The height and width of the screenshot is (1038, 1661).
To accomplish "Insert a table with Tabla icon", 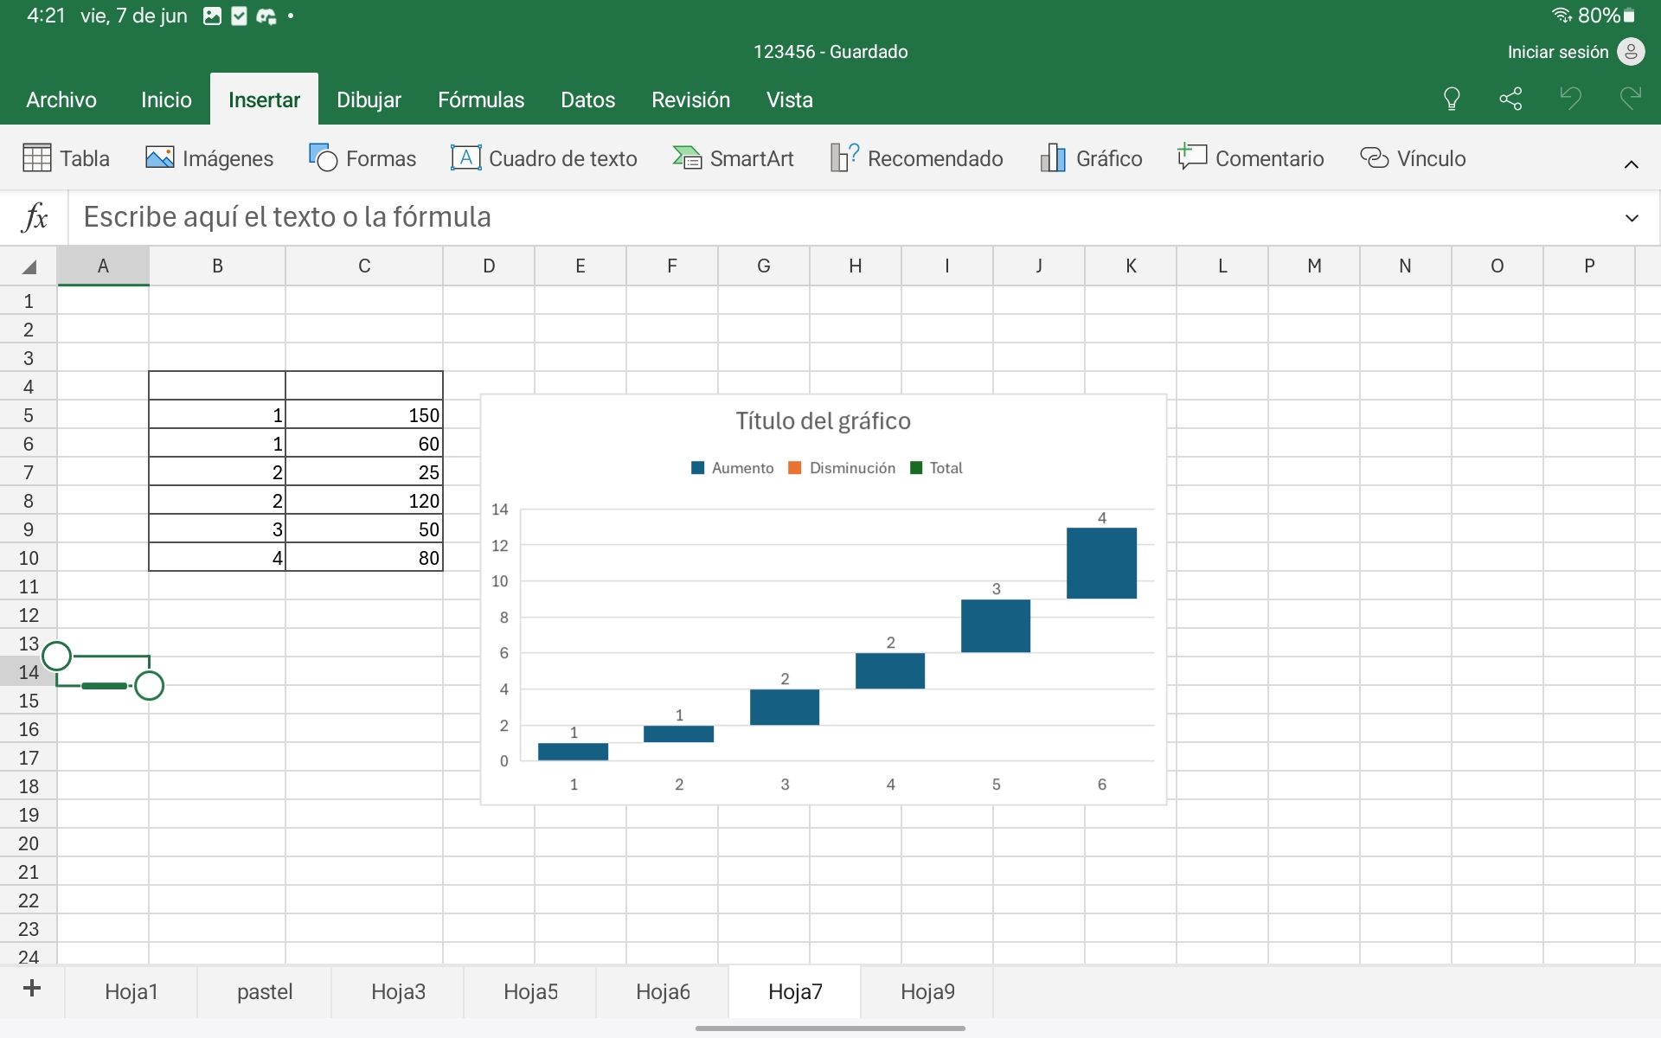I will click(x=37, y=158).
